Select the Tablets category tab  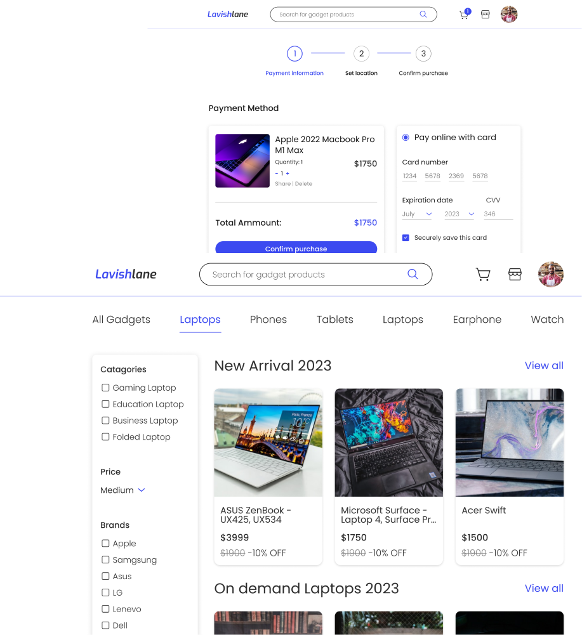(x=334, y=320)
